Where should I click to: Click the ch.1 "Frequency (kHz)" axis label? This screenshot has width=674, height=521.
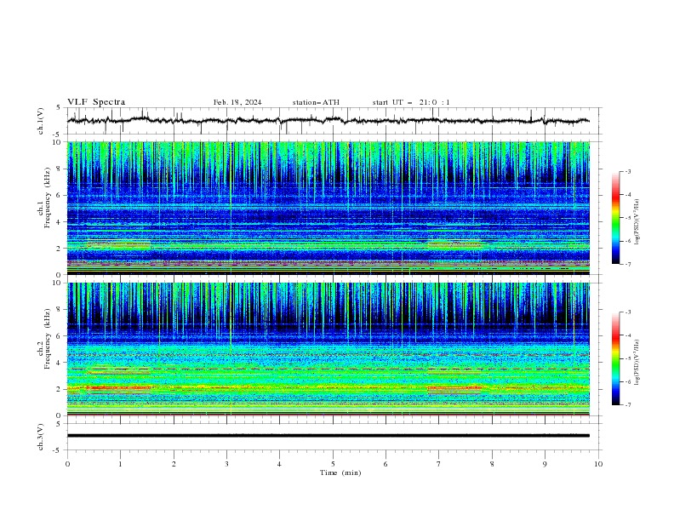[48, 197]
